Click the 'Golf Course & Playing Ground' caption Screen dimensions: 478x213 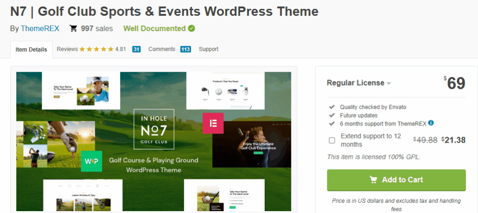coord(154,160)
